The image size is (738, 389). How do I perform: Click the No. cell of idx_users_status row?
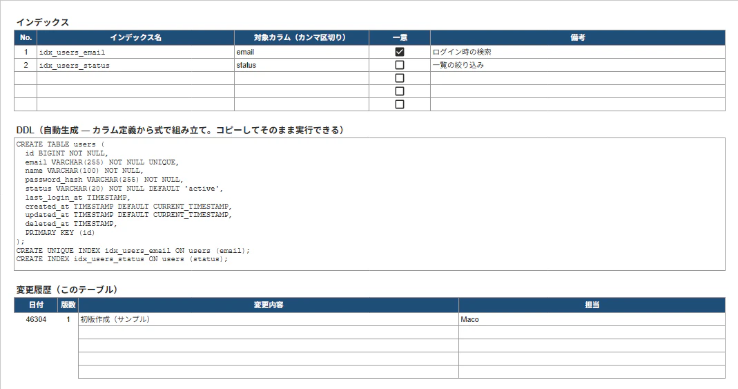(x=26, y=65)
